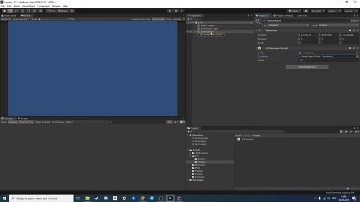The height and width of the screenshot is (202, 360).
Task: Select the Hand tool in toolbar
Action: click(x=4, y=11)
